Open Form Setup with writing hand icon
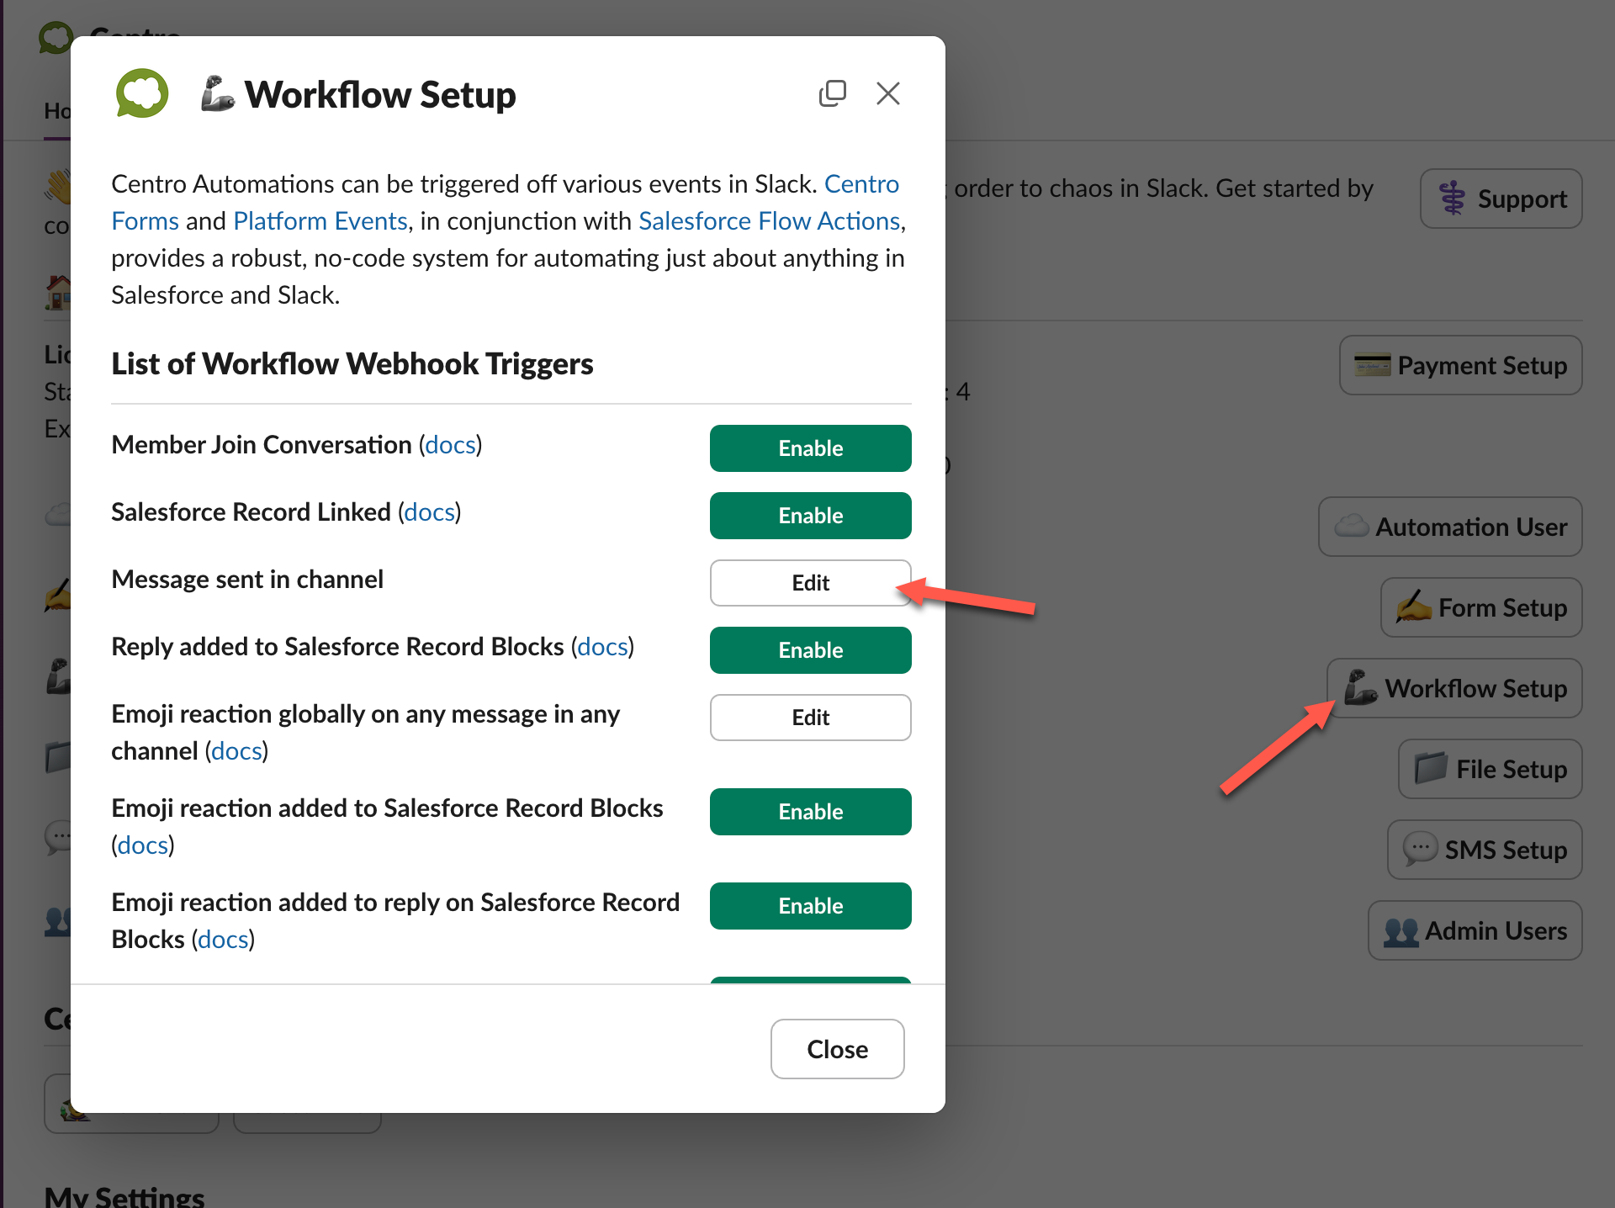The width and height of the screenshot is (1615, 1208). (1481, 607)
